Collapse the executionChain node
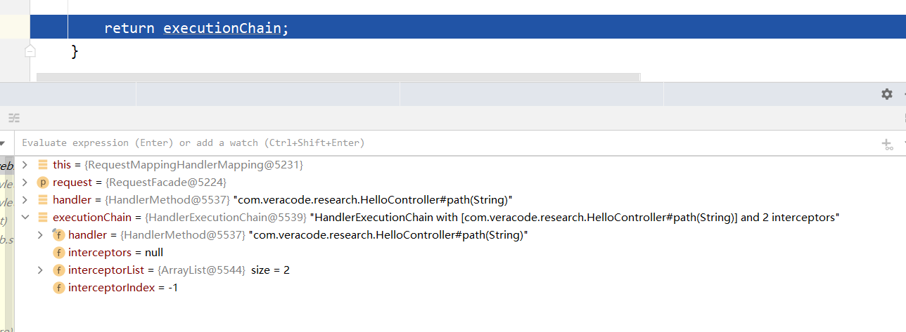 tap(25, 218)
